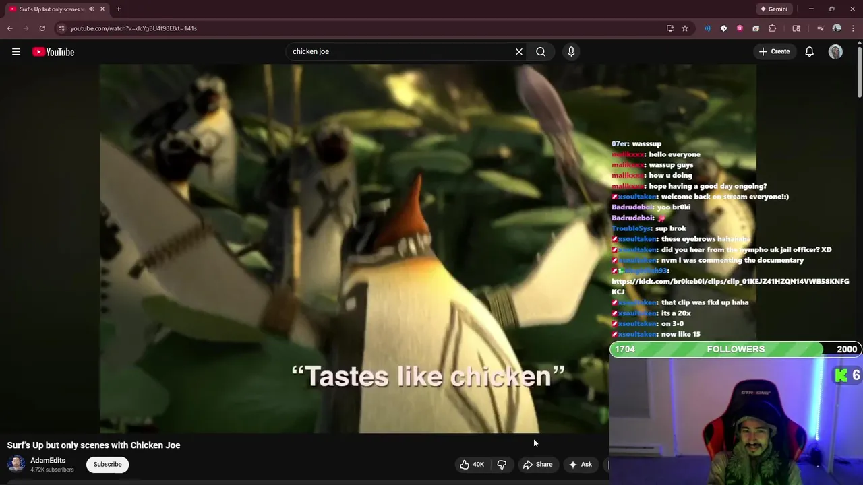Open a new browser tab
This screenshot has height=485, width=863.
[x=119, y=9]
